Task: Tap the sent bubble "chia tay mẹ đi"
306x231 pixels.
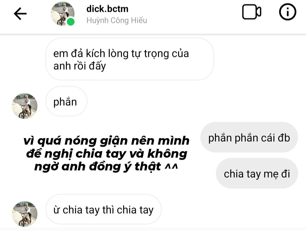Action: (x=257, y=173)
